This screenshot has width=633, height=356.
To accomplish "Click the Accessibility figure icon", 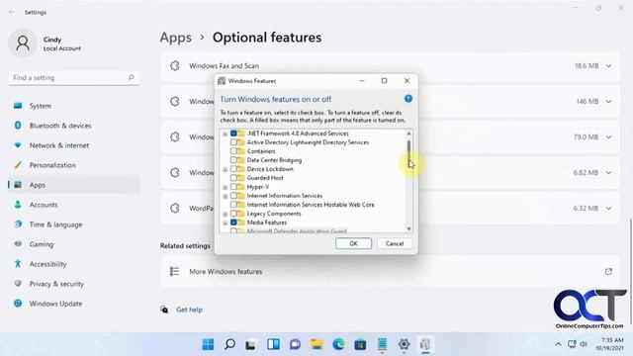I will point(18,264).
